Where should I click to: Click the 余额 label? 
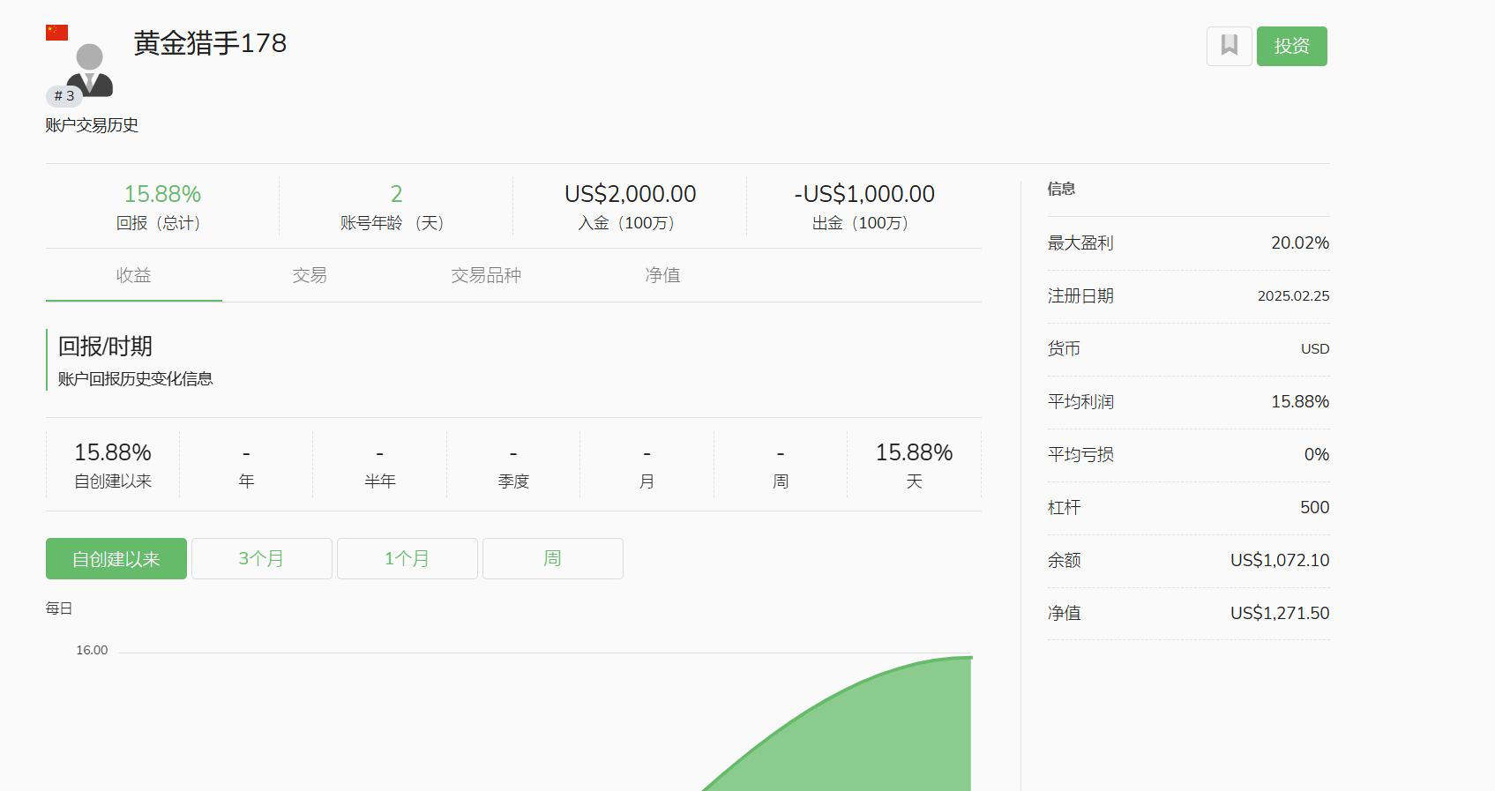coord(1065,561)
